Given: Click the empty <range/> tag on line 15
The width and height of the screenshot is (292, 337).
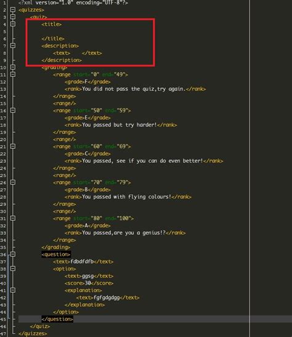Looking at the screenshot, I should point(65,103).
